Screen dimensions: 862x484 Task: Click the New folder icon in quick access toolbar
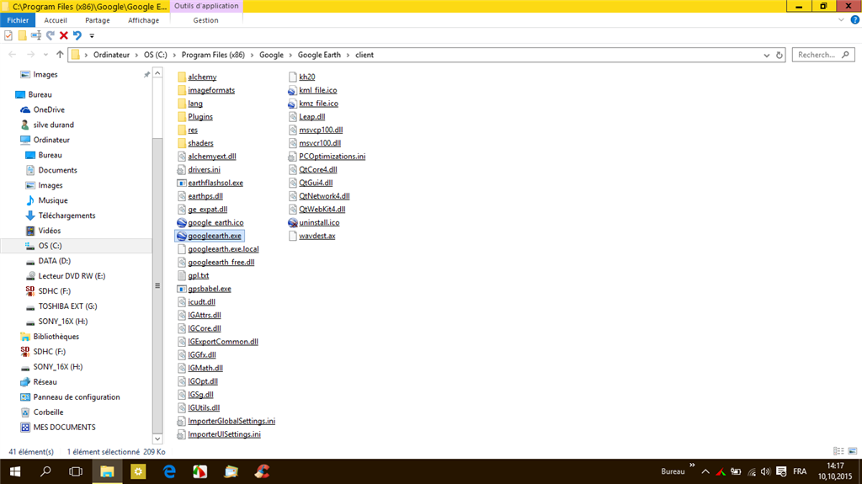pyautogui.click(x=22, y=35)
